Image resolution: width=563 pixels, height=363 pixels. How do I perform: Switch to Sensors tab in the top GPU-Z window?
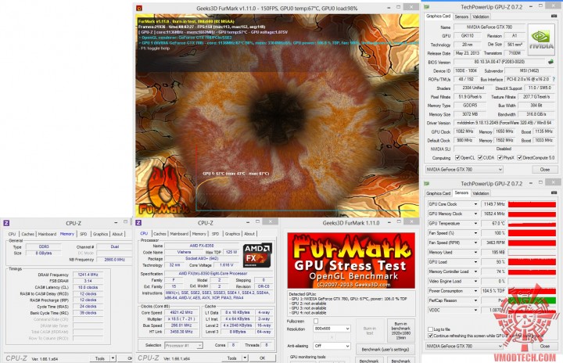coord(461,16)
